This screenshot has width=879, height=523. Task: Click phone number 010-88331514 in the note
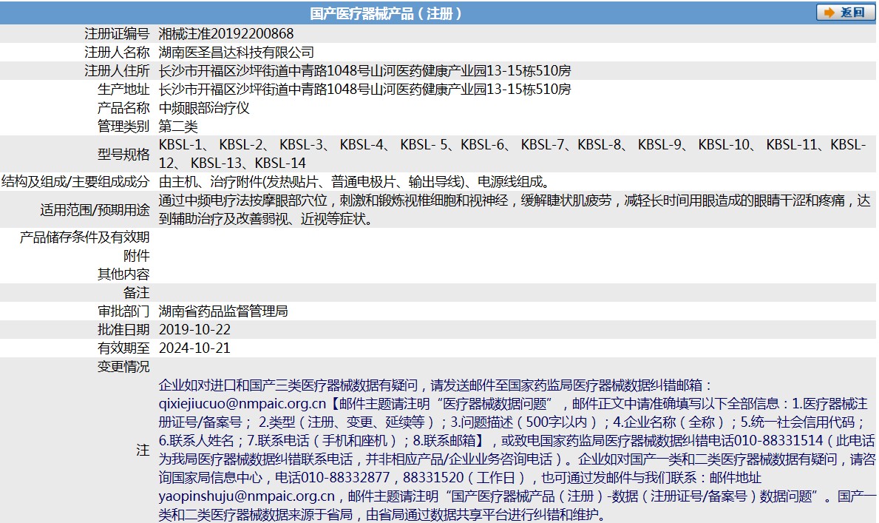(x=778, y=441)
